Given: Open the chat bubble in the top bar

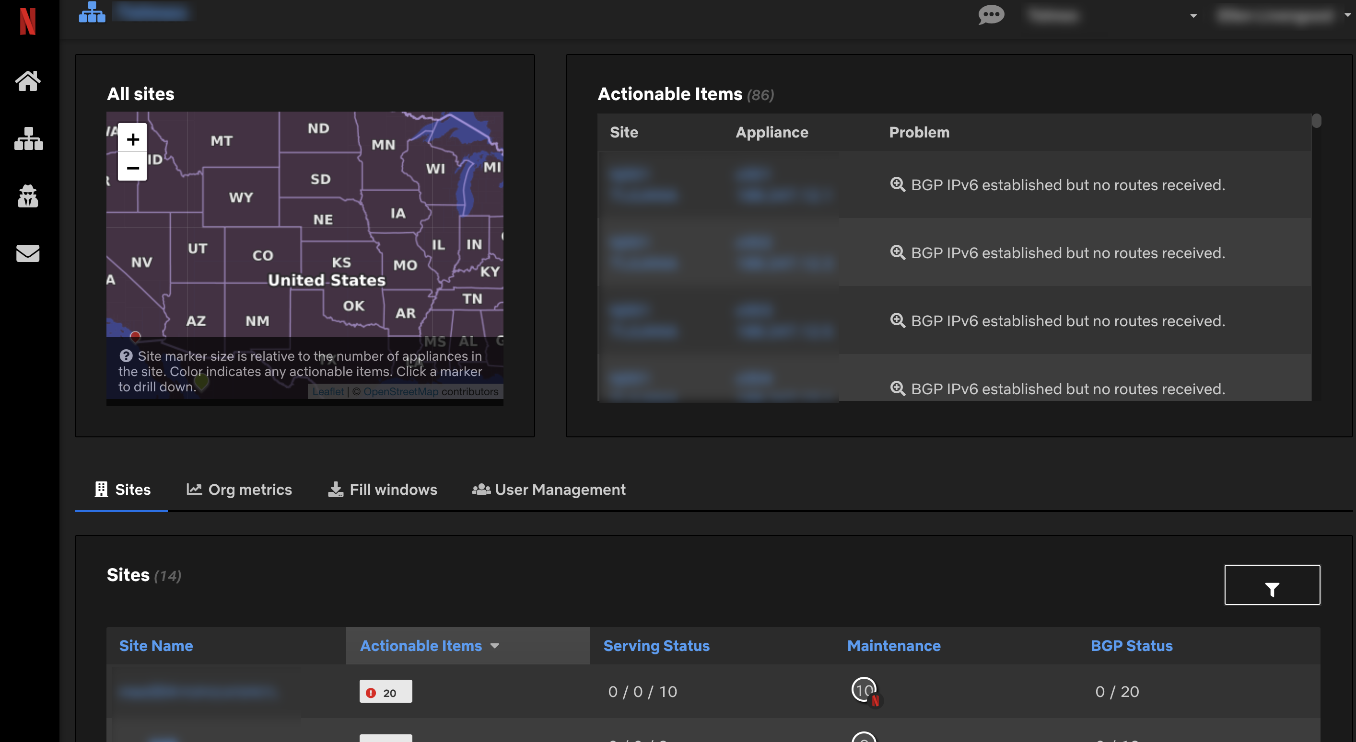Looking at the screenshot, I should pos(991,15).
